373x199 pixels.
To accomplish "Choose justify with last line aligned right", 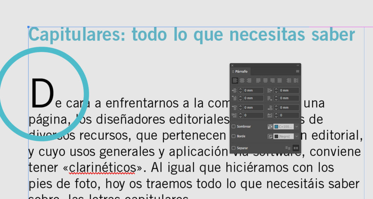I will [272, 81].
